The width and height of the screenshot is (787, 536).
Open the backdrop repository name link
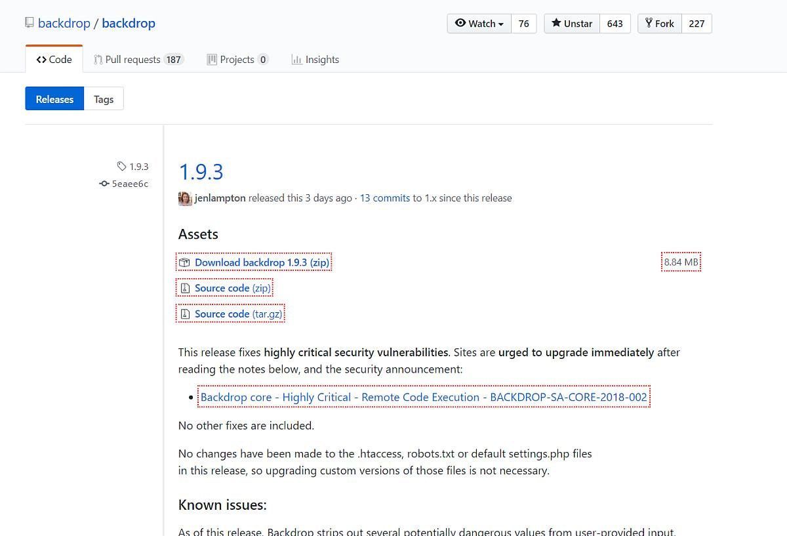coord(129,23)
